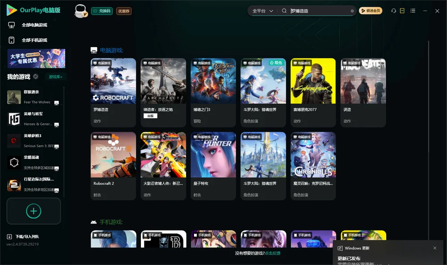Image resolution: width=447 pixels, height=265 pixels.
Task: Select 群狼迷杀 Fear The Wolves in my games
Action: pos(34,97)
